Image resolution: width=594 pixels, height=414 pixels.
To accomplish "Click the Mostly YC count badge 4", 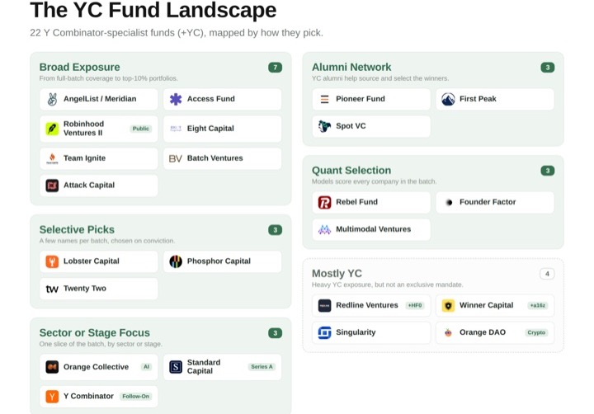I will click(547, 274).
